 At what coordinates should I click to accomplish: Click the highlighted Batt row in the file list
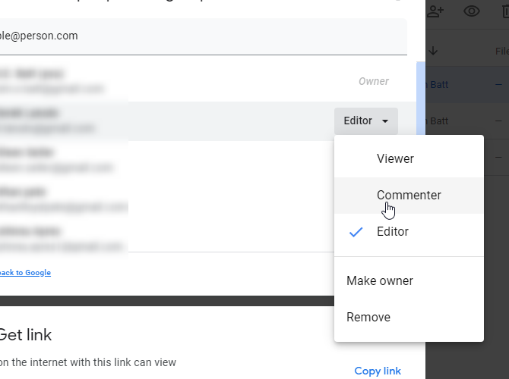pyautogui.click(x=467, y=85)
